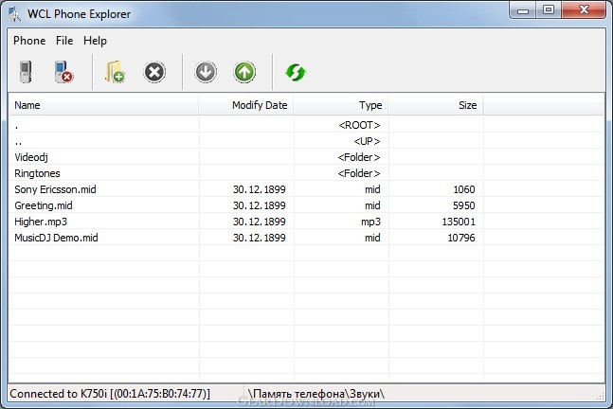Viewport: 613px width, 409px height.
Task: Minimize the WCL Phone Explorer window
Action: point(523,10)
